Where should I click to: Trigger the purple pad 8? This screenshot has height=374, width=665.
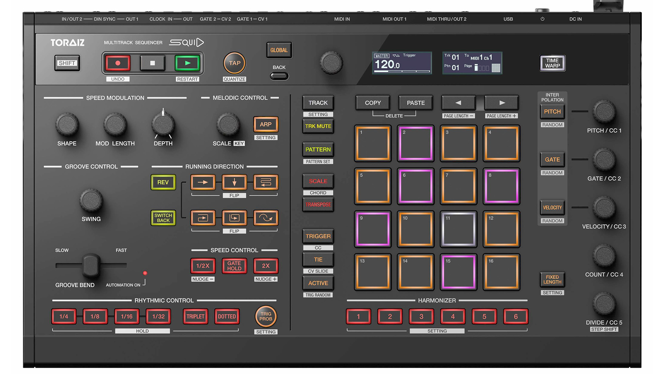(x=502, y=186)
